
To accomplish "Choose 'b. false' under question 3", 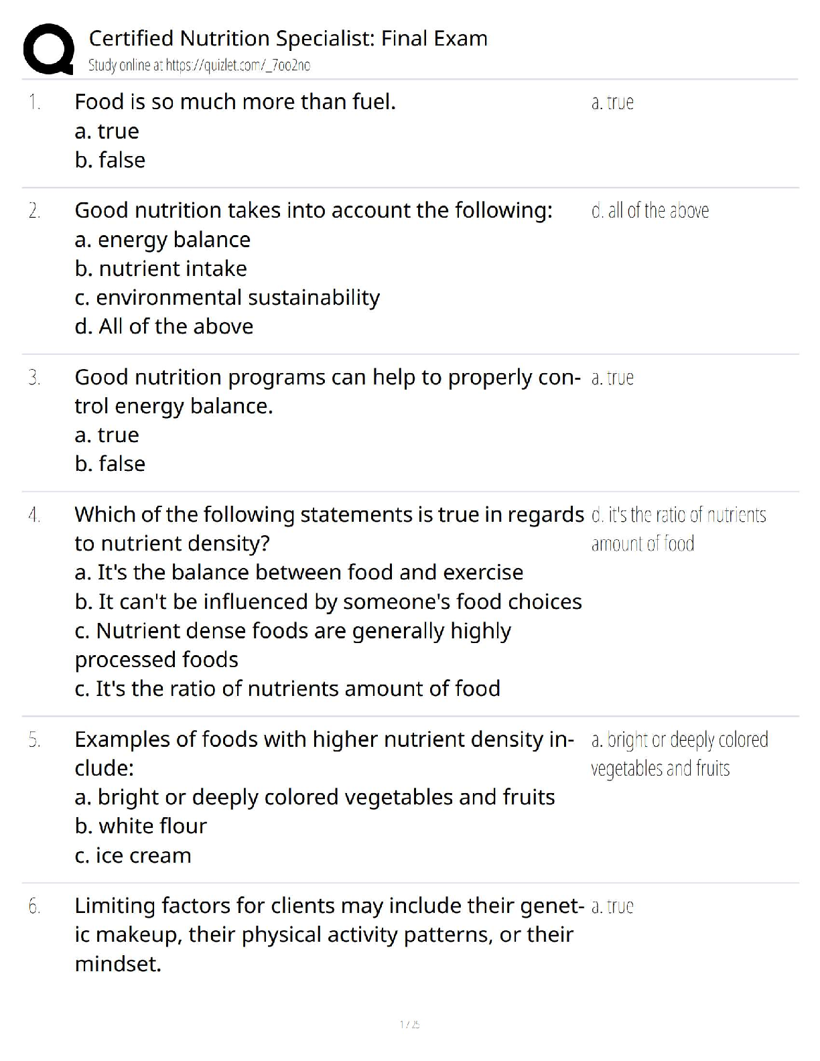I will pyautogui.click(x=110, y=464).
